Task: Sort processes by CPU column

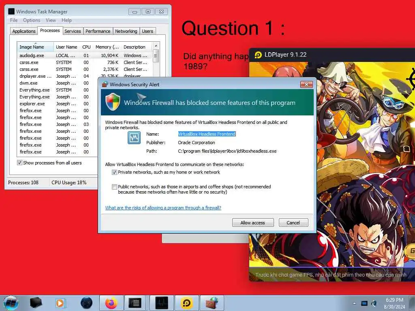Action: (x=86, y=47)
